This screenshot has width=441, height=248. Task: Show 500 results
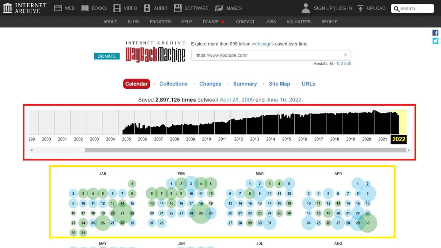click(x=348, y=64)
